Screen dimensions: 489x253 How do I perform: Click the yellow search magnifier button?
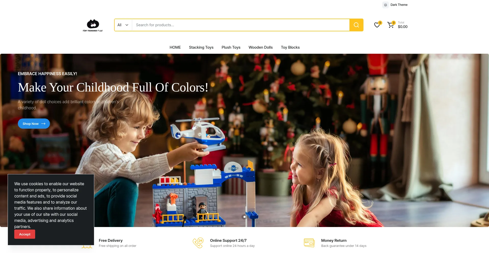click(x=356, y=25)
